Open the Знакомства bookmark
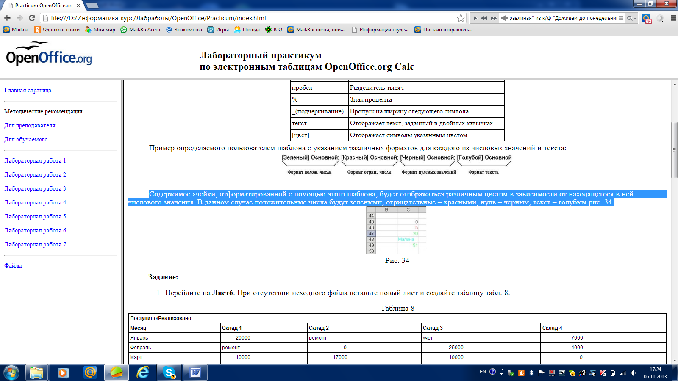 tap(184, 30)
